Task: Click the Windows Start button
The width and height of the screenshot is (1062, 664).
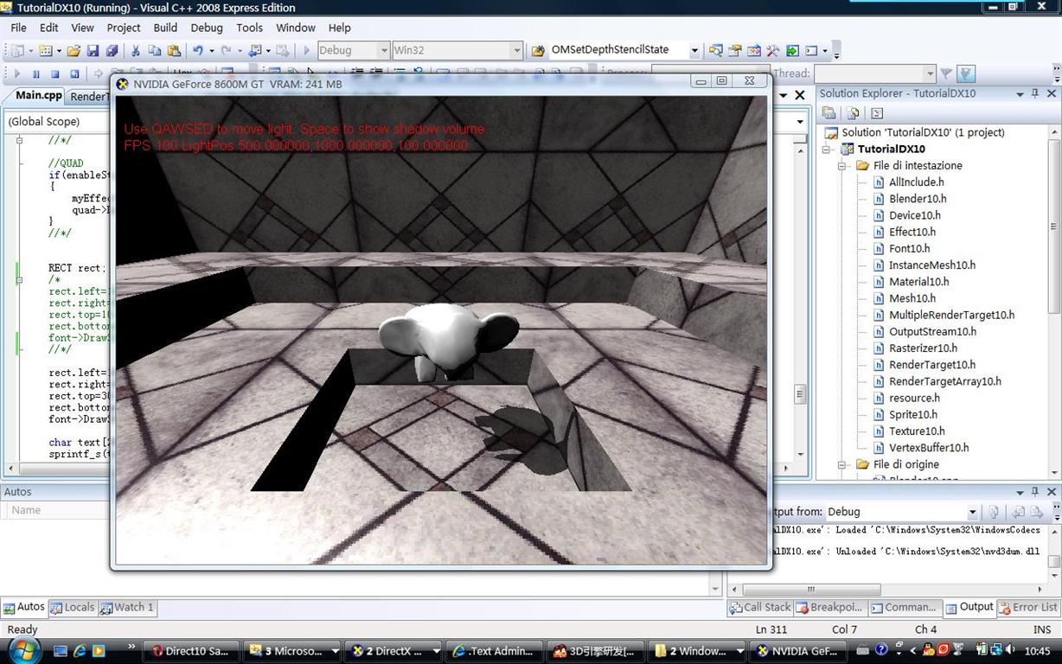Action: tap(24, 650)
